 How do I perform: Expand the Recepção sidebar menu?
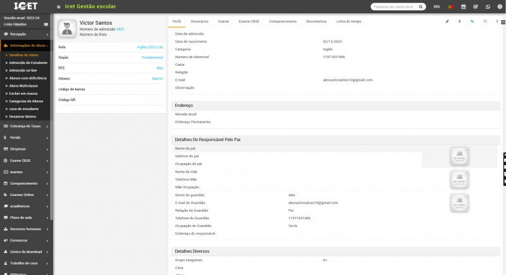[25, 34]
